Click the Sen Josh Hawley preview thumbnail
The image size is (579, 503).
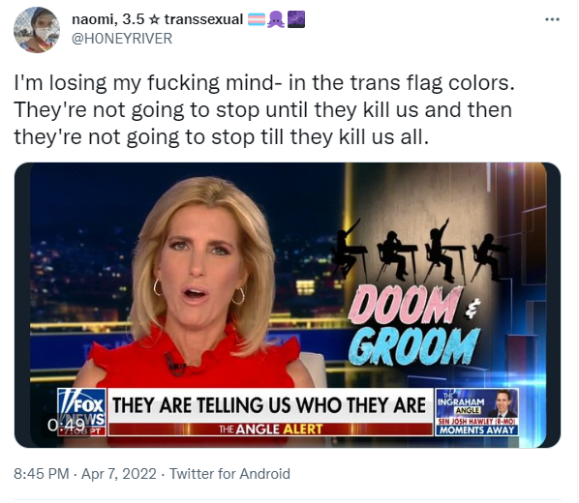coord(503,403)
